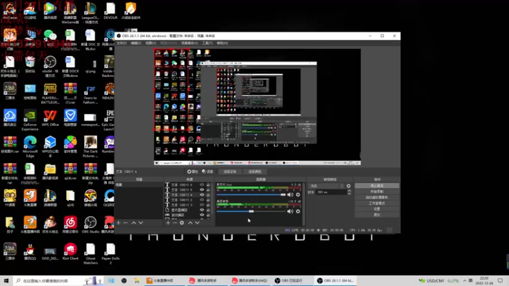This screenshot has width=509, height=286.
Task: Increase transition duration with up stepper
Action: pyautogui.click(x=349, y=191)
